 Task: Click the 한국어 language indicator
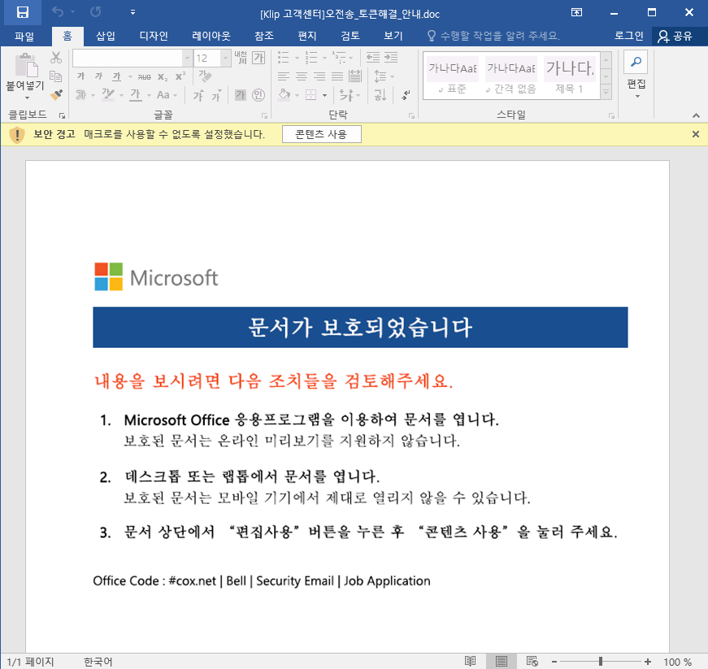pos(98,662)
